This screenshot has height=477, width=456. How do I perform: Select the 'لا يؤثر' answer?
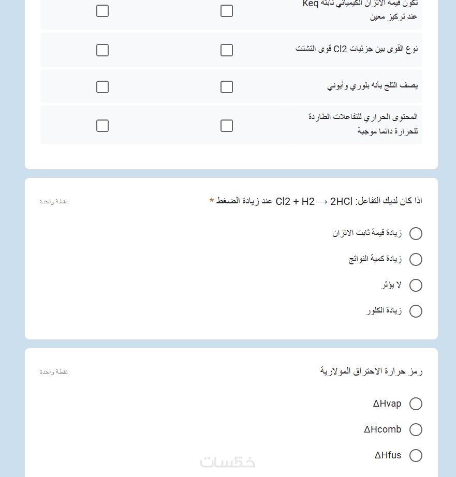point(416,286)
